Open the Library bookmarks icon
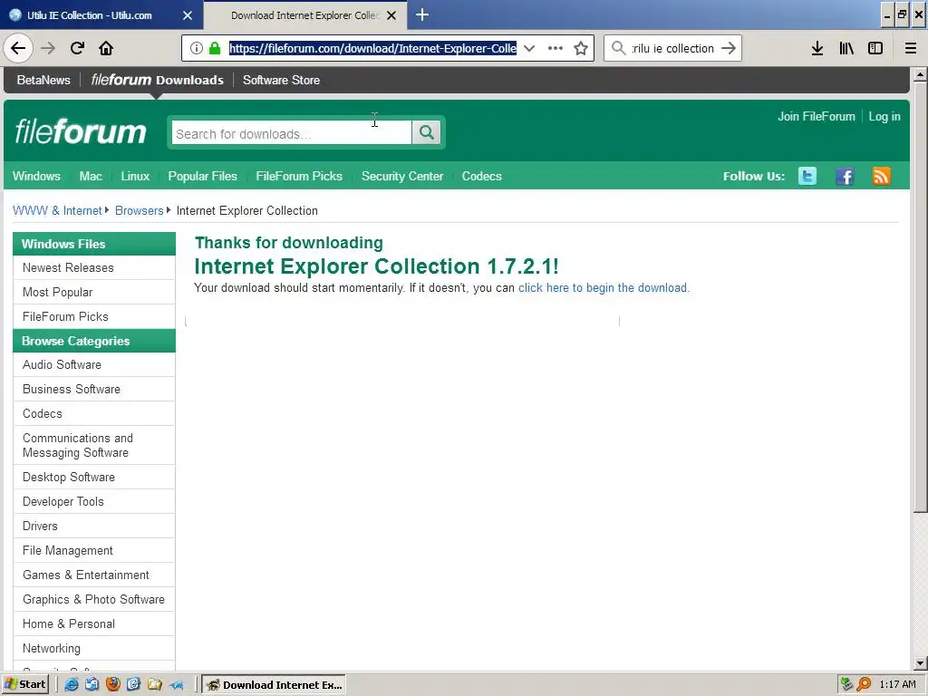Image resolution: width=928 pixels, height=696 pixels. click(x=846, y=48)
